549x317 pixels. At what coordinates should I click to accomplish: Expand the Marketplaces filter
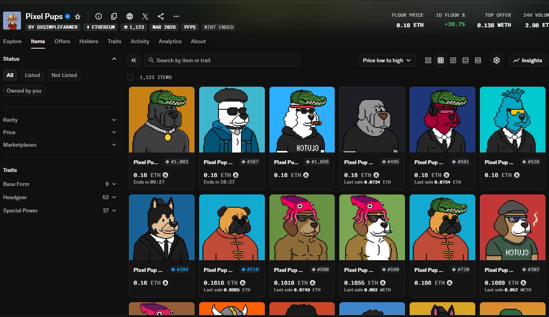[59, 145]
